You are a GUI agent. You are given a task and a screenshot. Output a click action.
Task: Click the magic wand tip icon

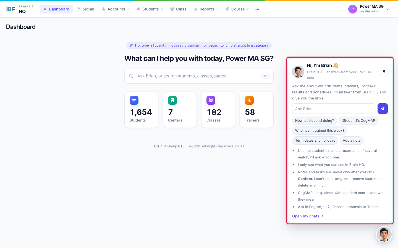(131, 45)
